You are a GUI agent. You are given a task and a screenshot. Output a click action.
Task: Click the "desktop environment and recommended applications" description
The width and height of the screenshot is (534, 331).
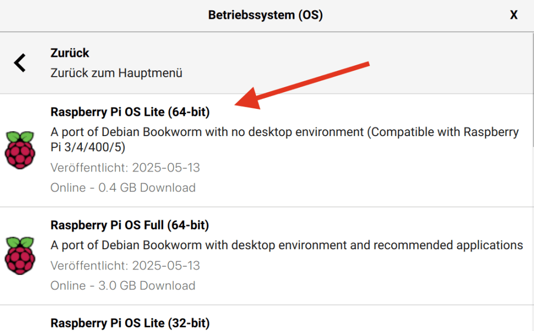click(286, 245)
